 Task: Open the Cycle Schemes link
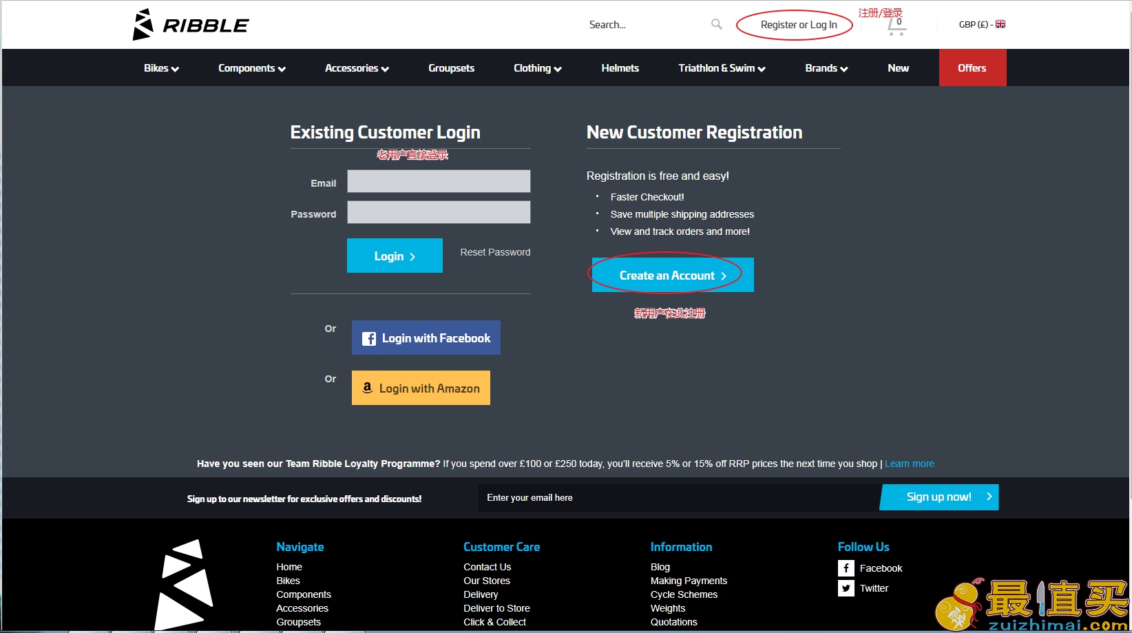pyautogui.click(x=684, y=594)
